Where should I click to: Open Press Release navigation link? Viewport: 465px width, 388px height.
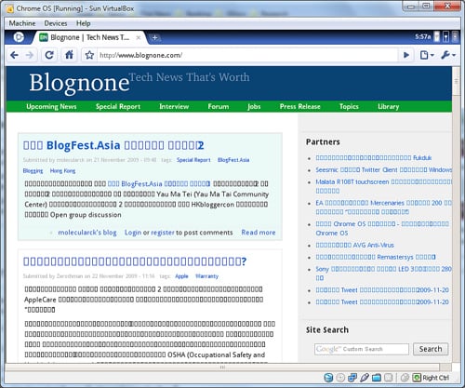299,106
